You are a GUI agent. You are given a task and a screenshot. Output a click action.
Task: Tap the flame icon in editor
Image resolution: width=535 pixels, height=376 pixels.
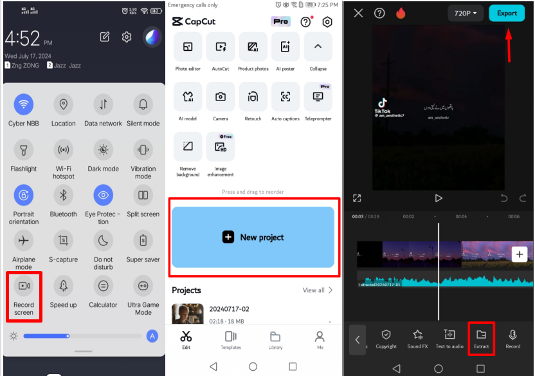point(401,14)
